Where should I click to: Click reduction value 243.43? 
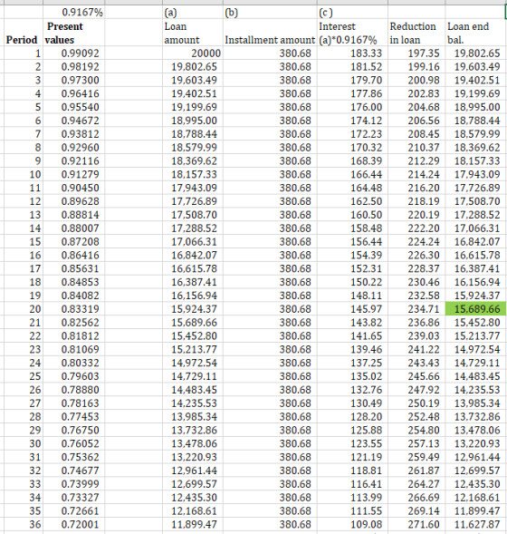coord(424,363)
